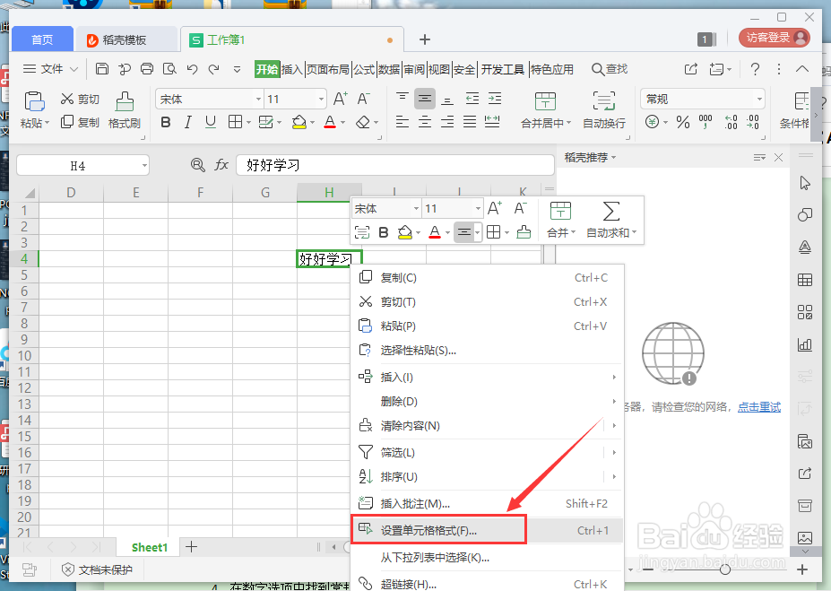Choose 设置单元格格式(F)... from context menu

click(x=486, y=531)
